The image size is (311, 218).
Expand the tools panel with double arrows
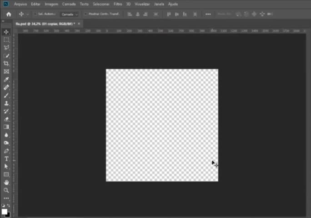point(3,21)
